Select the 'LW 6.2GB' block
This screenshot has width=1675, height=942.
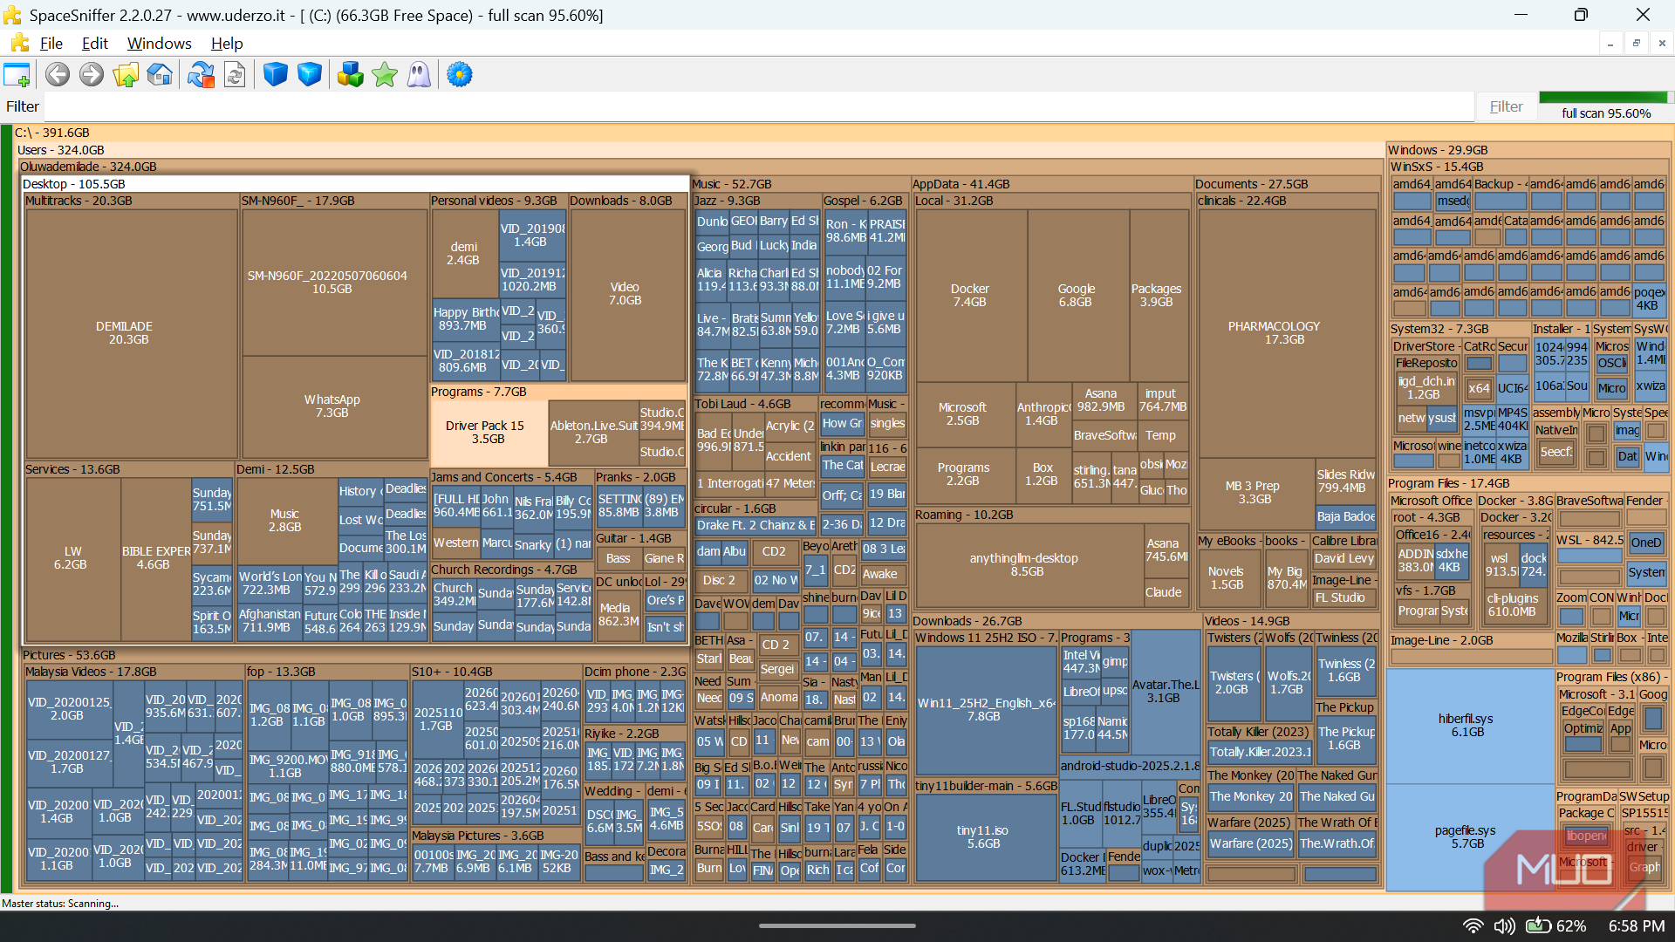pos(72,558)
